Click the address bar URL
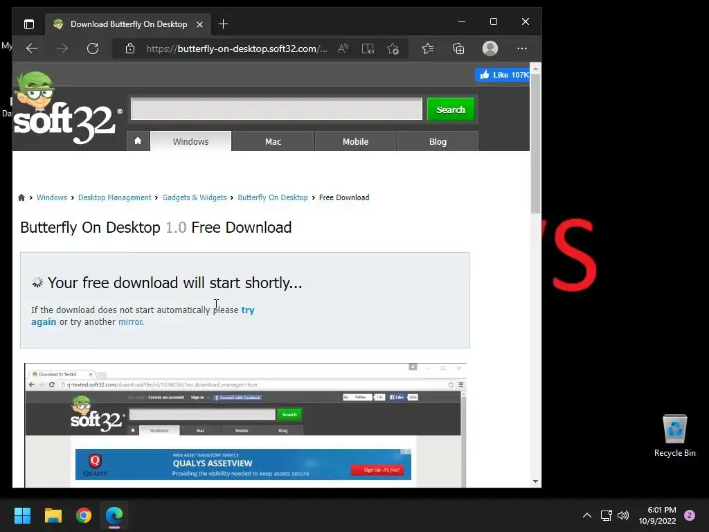Screen dimensions: 709x532 click(236, 49)
